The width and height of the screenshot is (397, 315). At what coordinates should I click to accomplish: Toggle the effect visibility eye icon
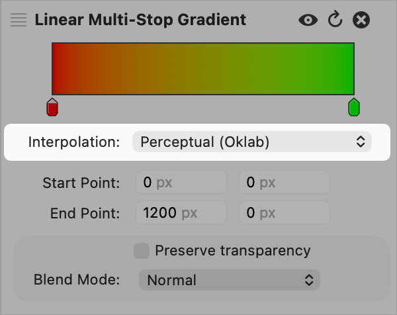click(x=308, y=20)
